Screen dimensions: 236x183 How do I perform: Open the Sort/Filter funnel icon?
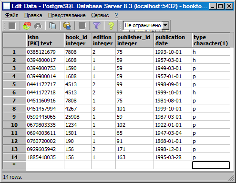[x=97, y=26]
